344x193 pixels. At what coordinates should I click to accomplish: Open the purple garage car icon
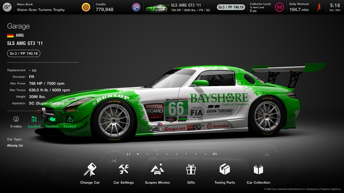point(136,7)
